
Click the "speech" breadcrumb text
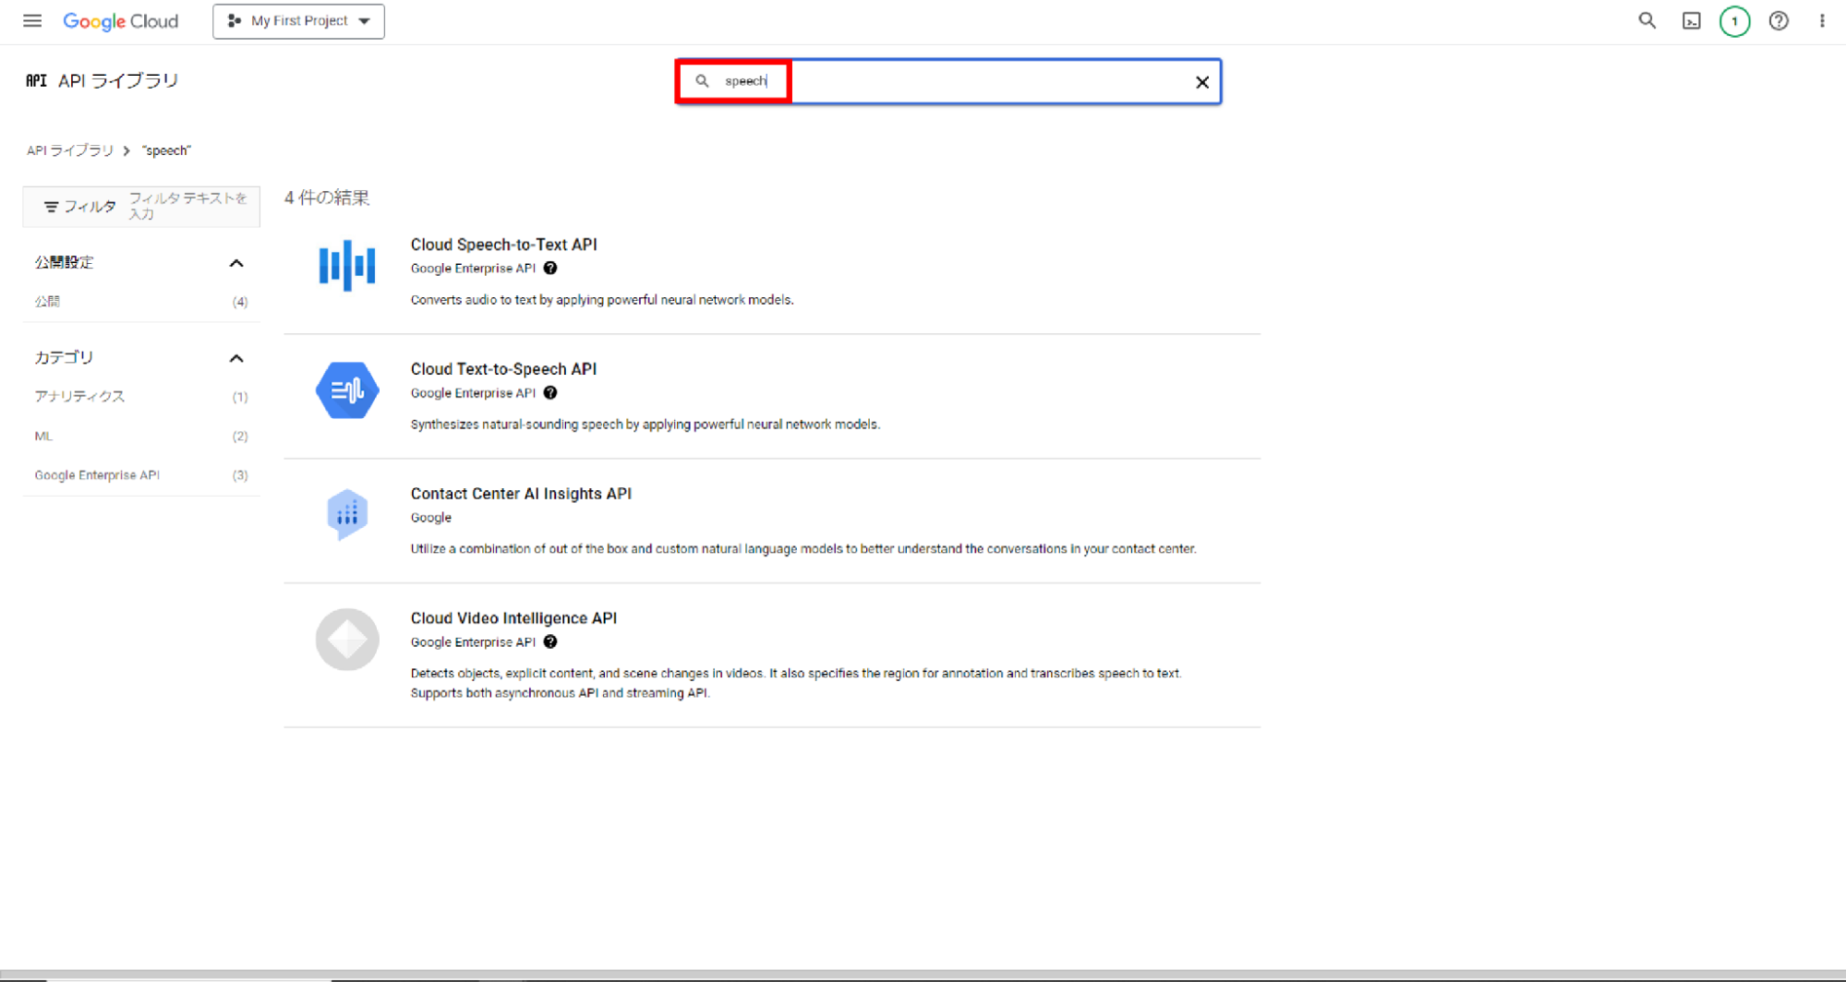pyautogui.click(x=166, y=150)
